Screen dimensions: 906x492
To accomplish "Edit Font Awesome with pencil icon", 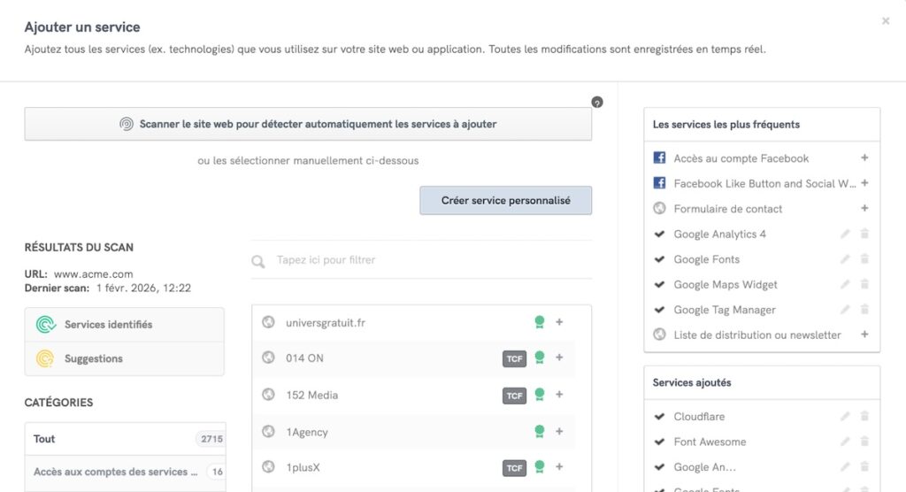I will (845, 442).
